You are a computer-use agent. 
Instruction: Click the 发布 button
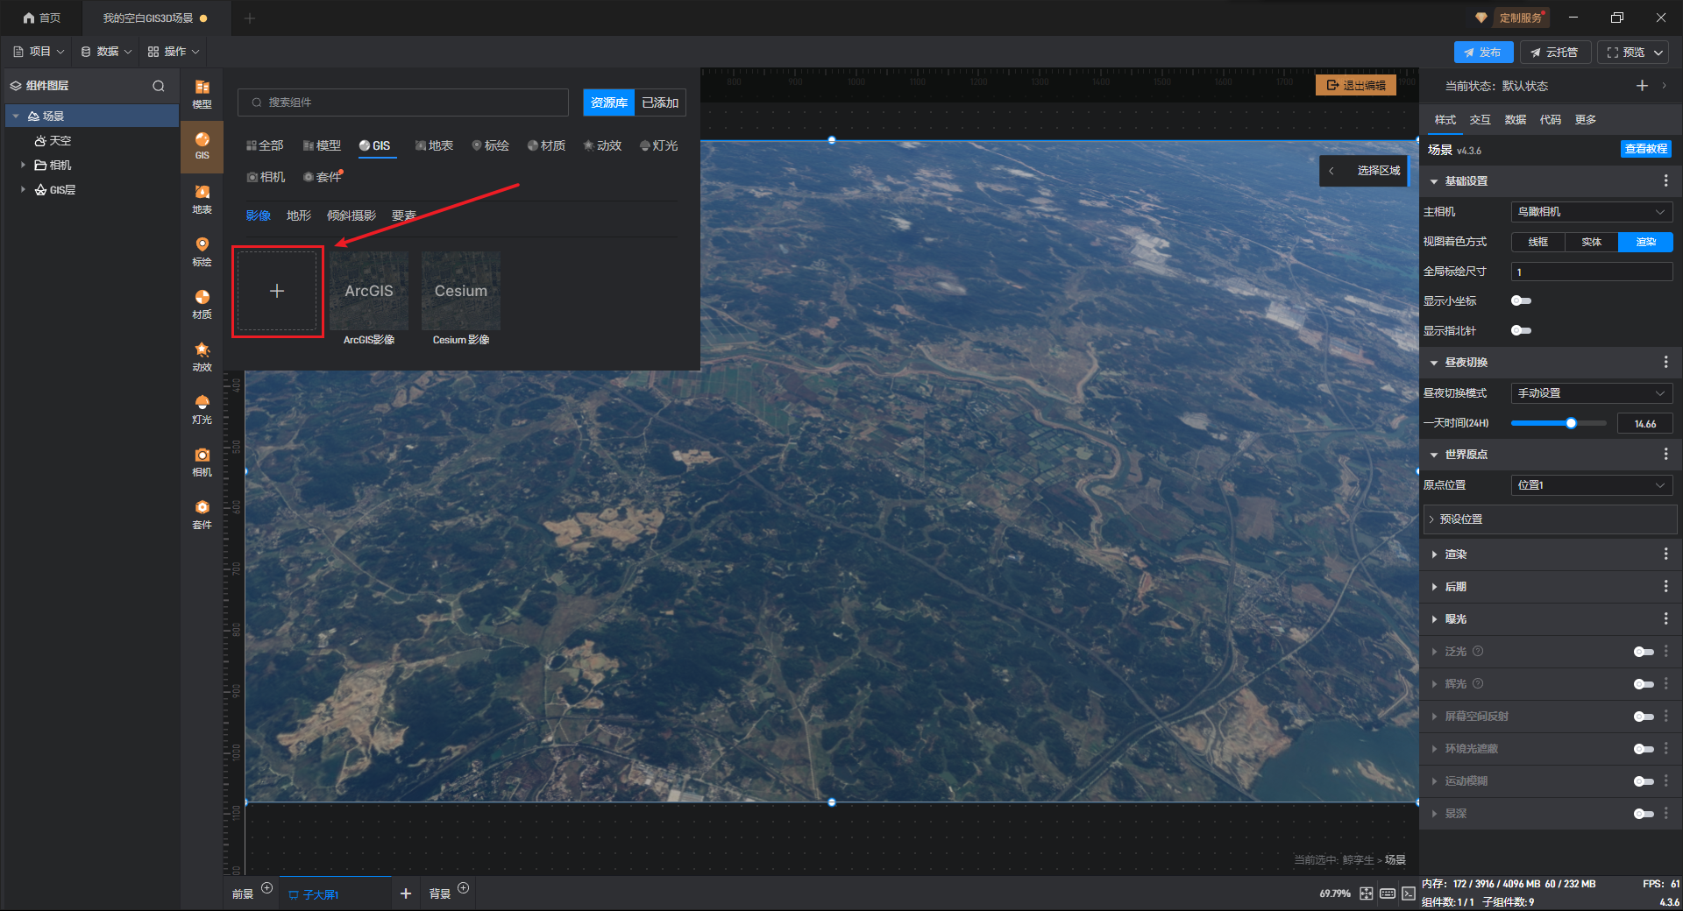[x=1482, y=53]
